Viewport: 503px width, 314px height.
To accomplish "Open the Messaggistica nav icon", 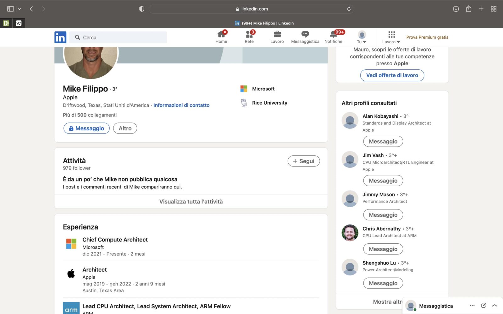I will click(x=305, y=37).
